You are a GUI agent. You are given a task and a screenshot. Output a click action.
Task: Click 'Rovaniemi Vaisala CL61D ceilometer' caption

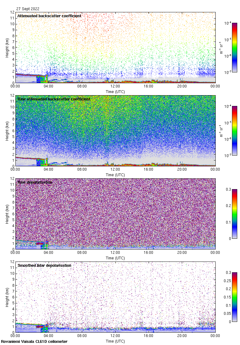pos(34,342)
